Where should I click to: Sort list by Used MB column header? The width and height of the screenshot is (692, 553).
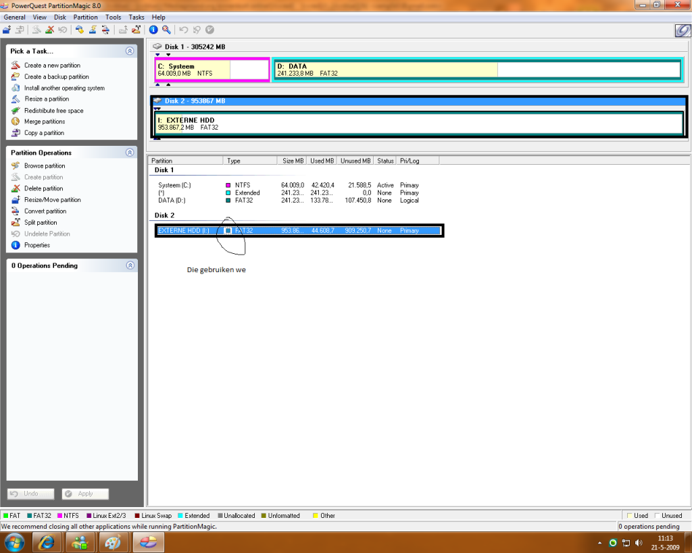[x=321, y=161]
